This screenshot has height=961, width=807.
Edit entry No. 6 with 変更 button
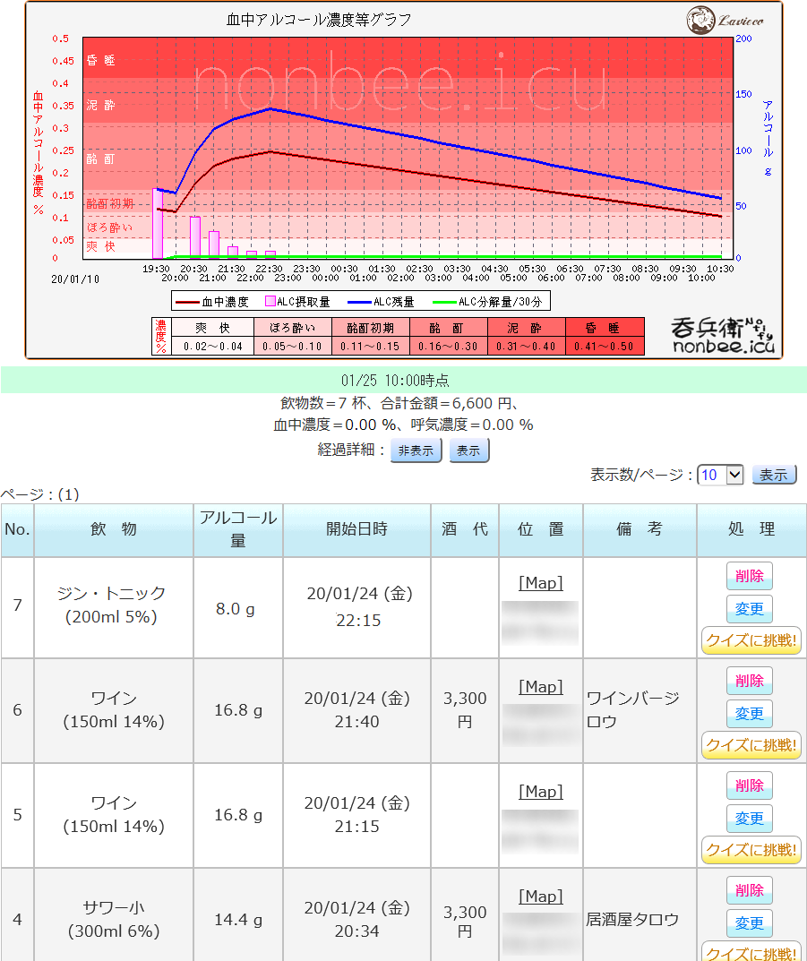(749, 714)
